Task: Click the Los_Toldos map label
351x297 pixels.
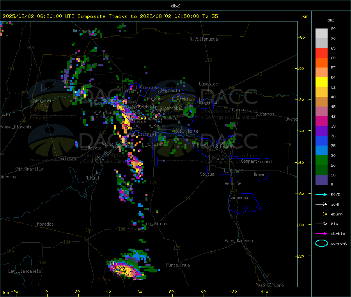Action: 155,224
